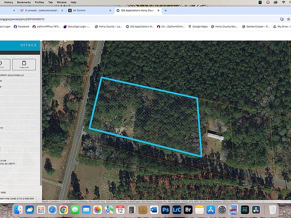The height and width of the screenshot is (218, 291).
Task: Open the Horry County - La... bookmark
Action: [x=108, y=27]
